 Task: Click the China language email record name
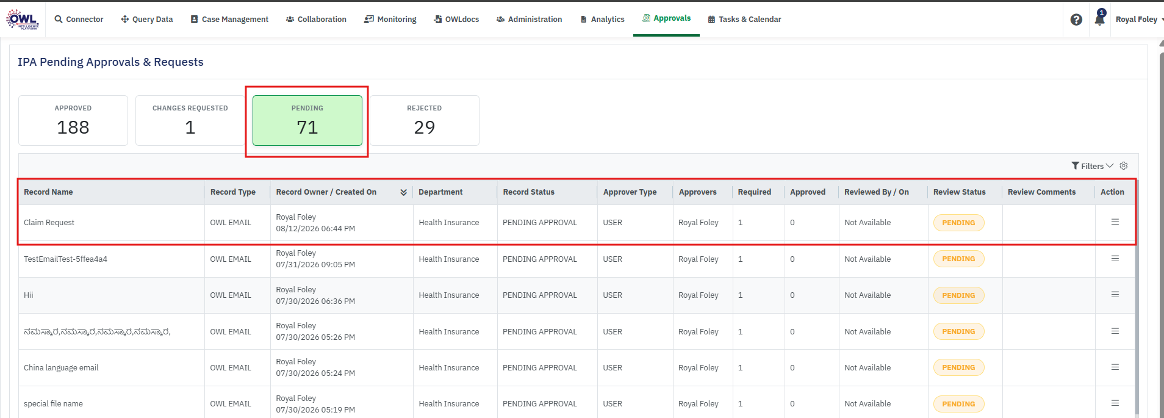[61, 368]
